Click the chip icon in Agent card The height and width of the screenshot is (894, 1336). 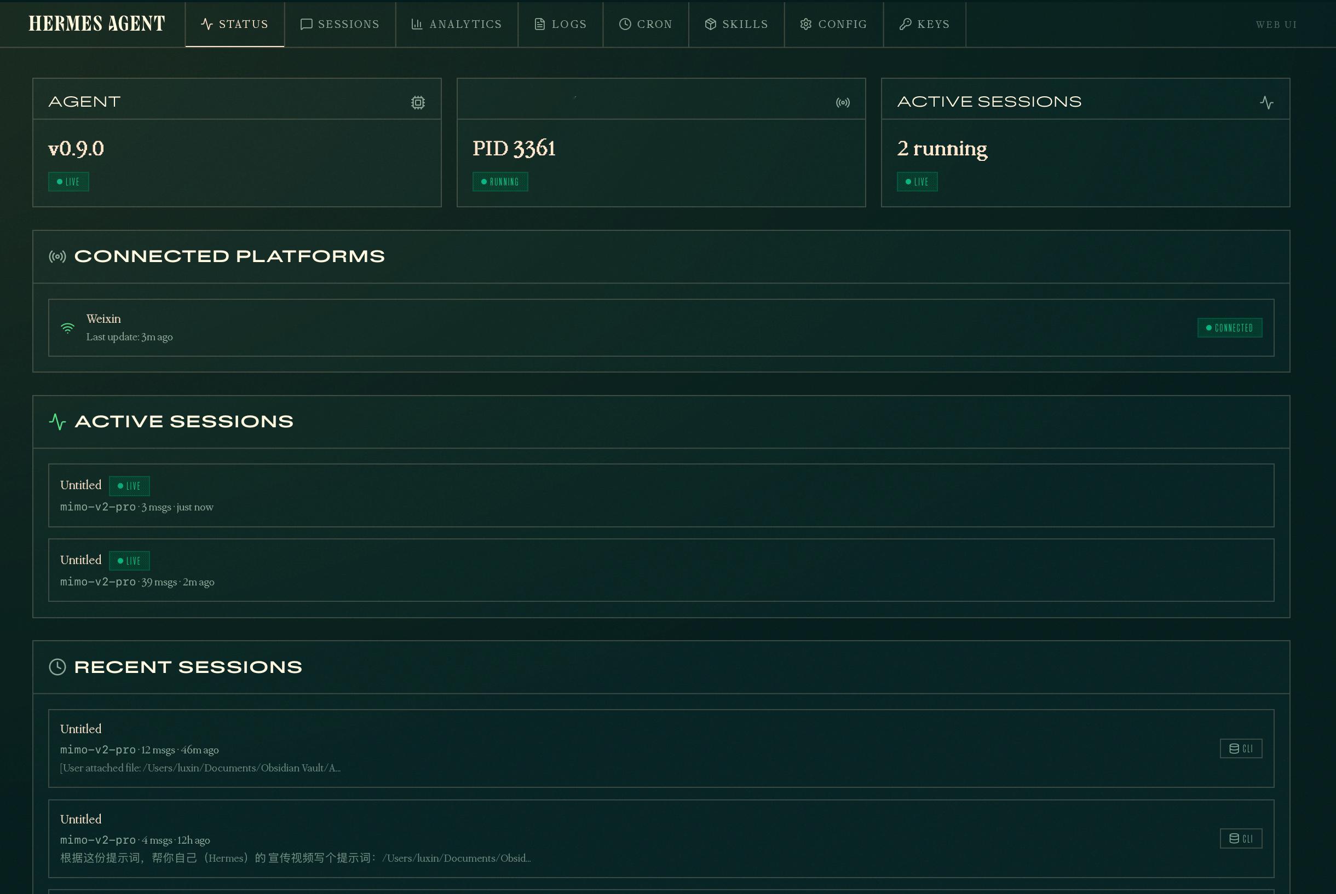pyautogui.click(x=418, y=103)
